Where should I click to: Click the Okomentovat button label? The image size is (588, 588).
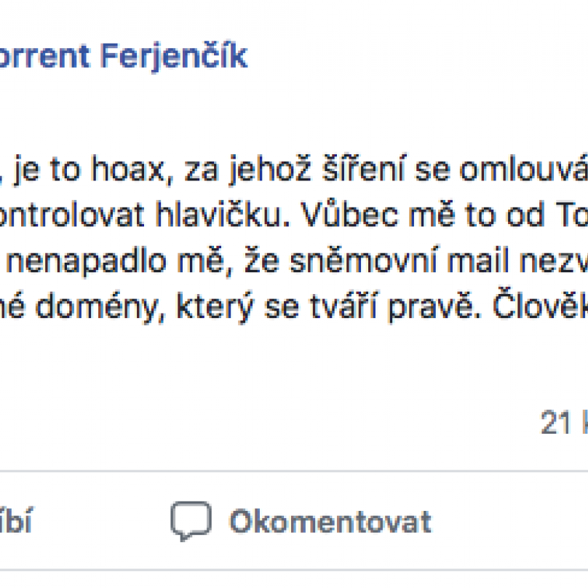[x=330, y=521]
